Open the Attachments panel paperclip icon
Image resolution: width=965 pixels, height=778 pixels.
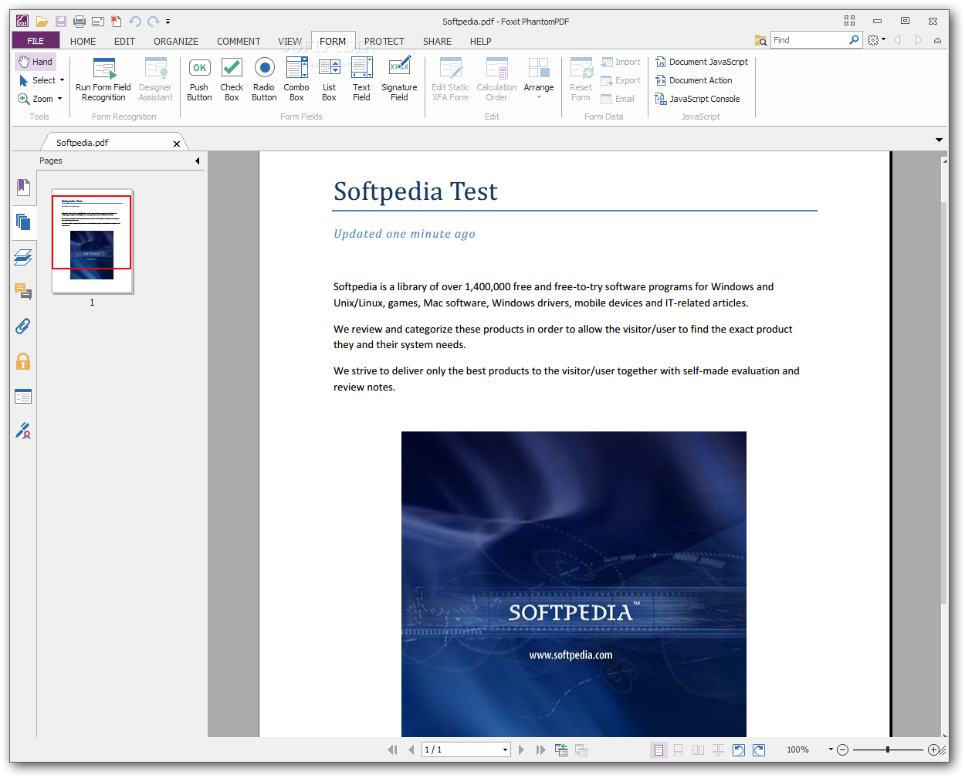(x=23, y=326)
